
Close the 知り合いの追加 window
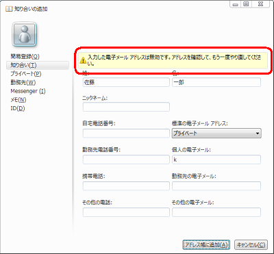(x=260, y=4)
